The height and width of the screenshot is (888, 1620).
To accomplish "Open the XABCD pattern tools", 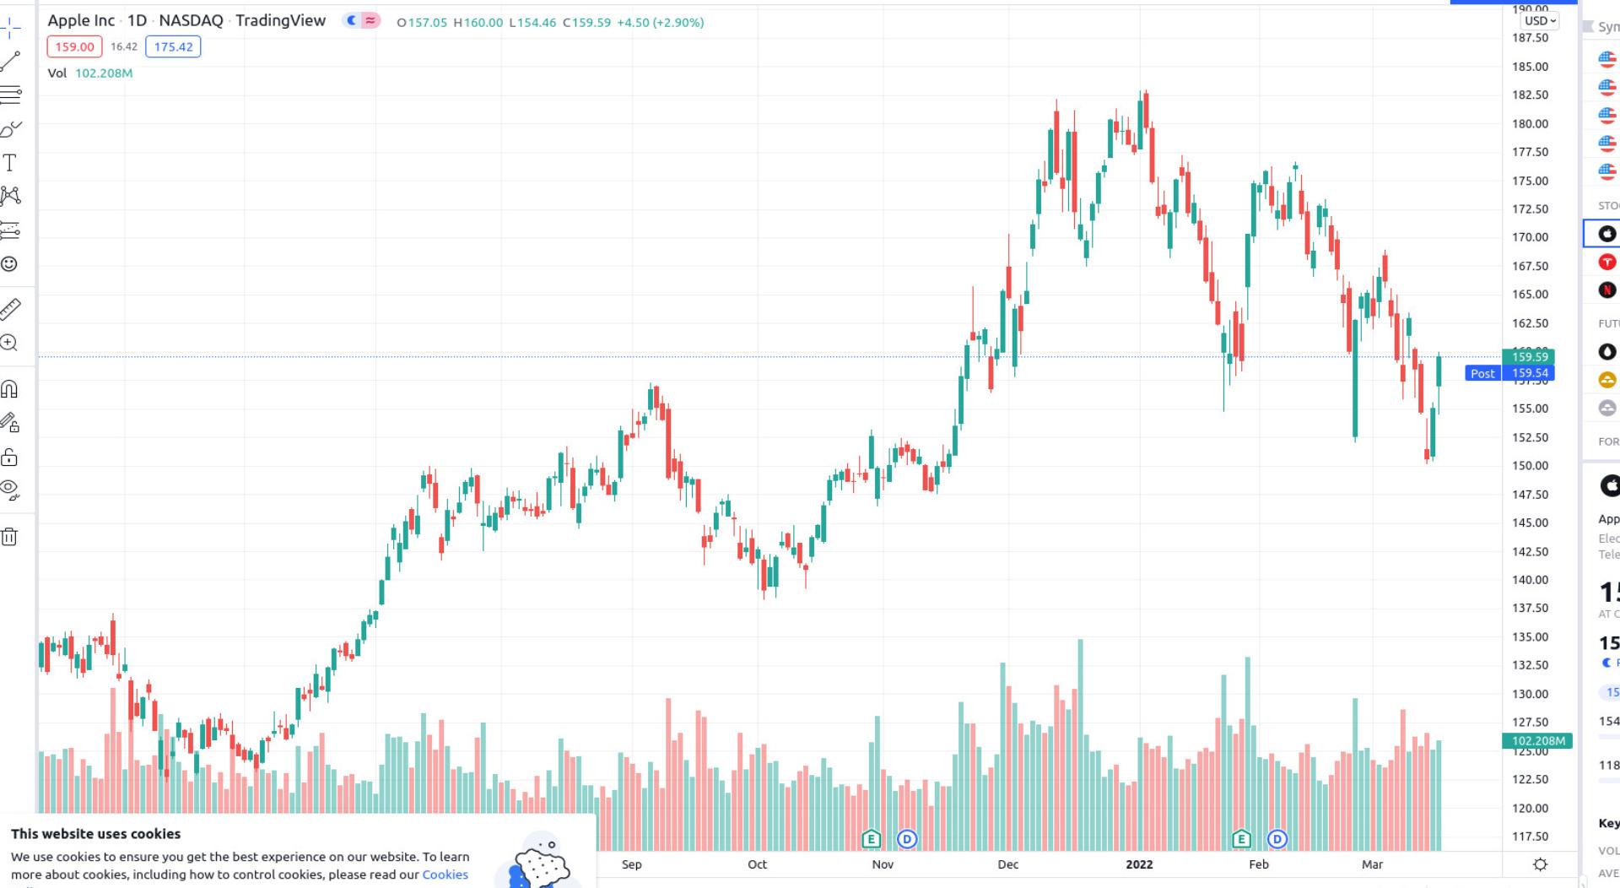I will pyautogui.click(x=10, y=196).
